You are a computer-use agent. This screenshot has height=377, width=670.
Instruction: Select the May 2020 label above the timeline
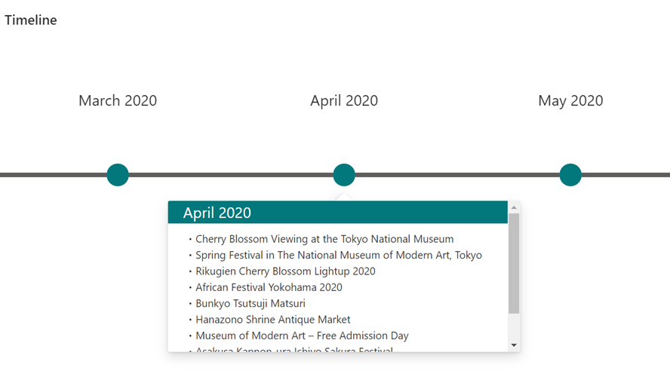point(570,101)
